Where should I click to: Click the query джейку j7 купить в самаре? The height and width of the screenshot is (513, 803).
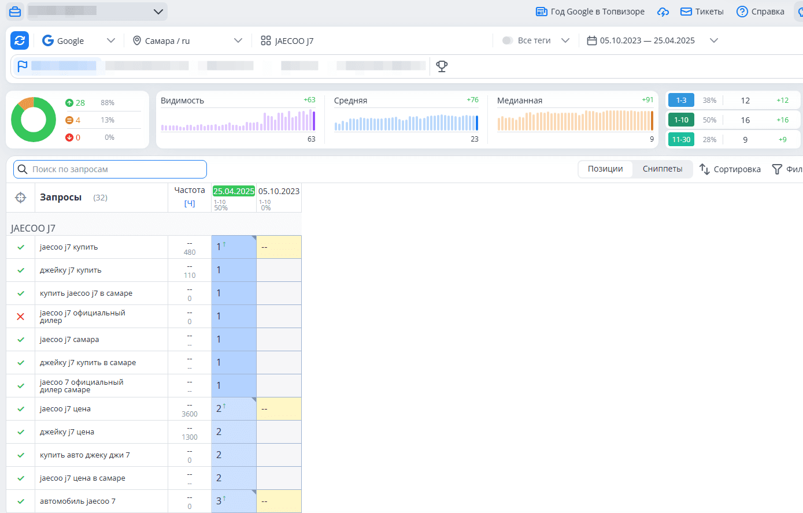pos(88,363)
